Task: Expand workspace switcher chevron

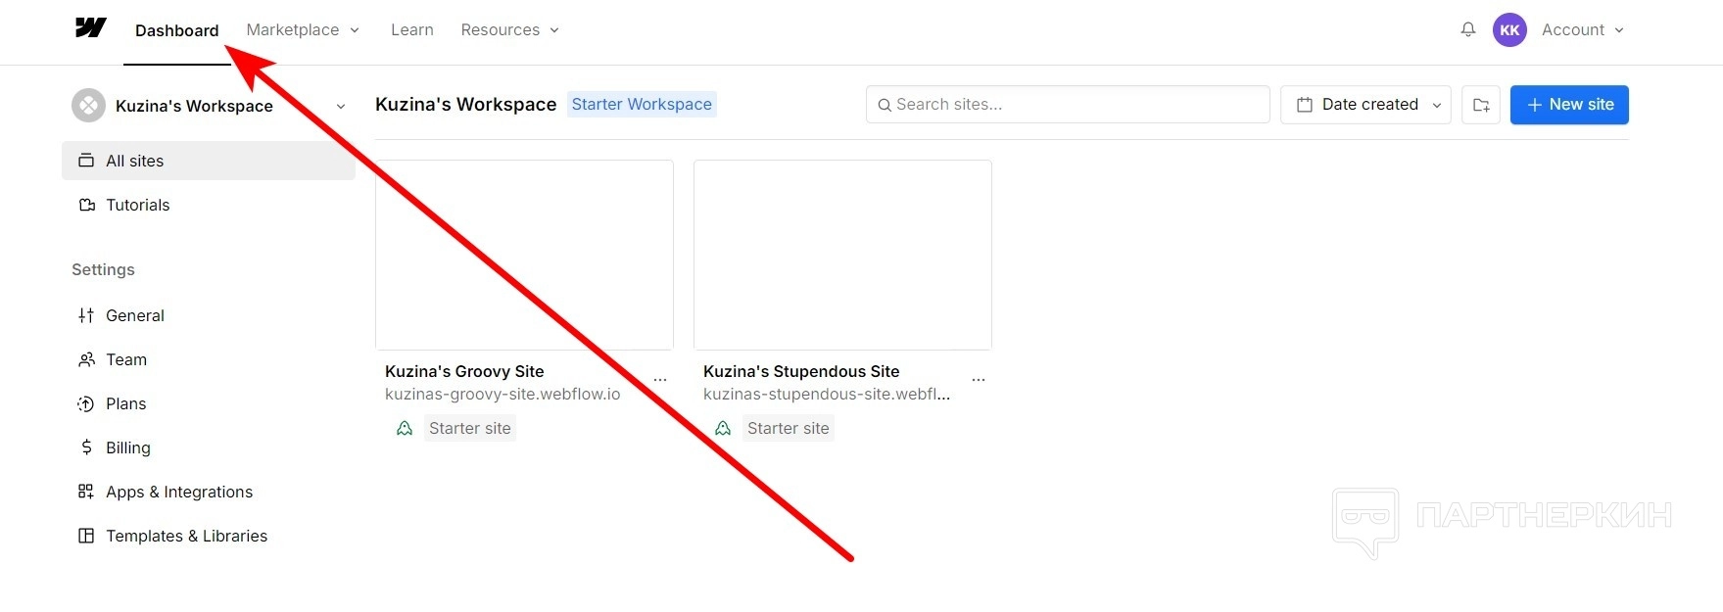Action: tap(341, 106)
